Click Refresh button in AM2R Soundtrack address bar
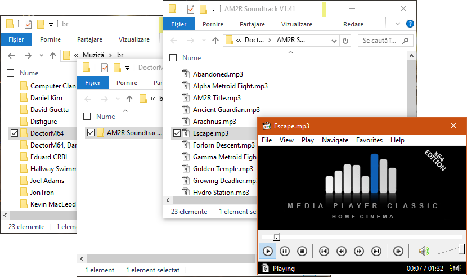This screenshot has width=467, height=277. click(345, 41)
